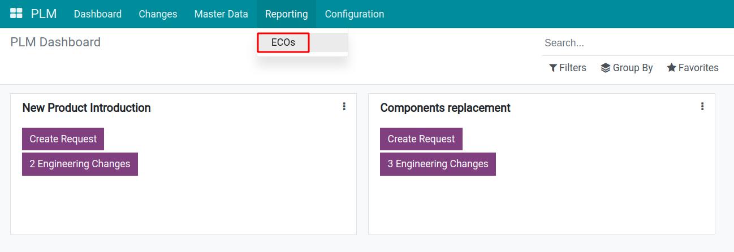Open the Dashboard menu
734x252 pixels.
tap(98, 14)
